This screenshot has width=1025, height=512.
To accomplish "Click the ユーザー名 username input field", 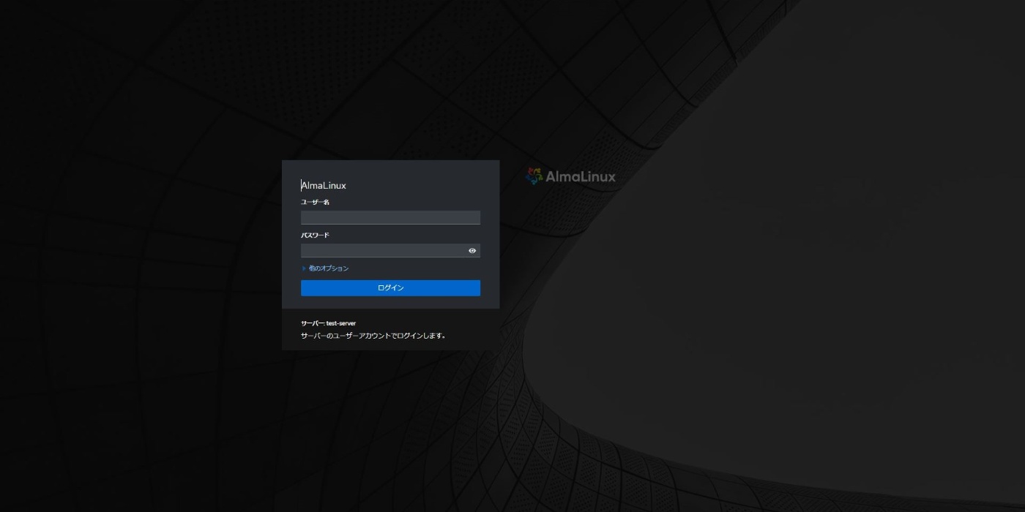I will point(390,217).
